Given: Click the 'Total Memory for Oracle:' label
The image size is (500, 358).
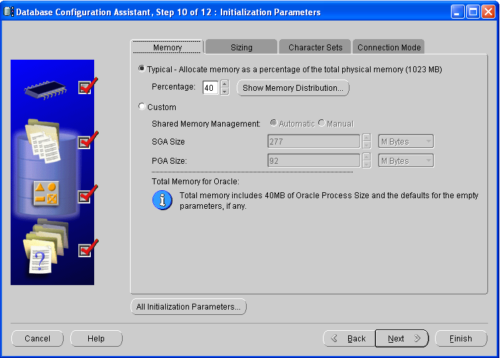Looking at the screenshot, I should (196, 182).
